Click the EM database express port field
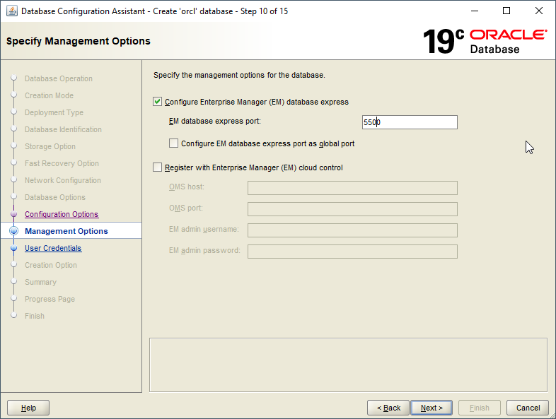The height and width of the screenshot is (419, 556). [409, 122]
